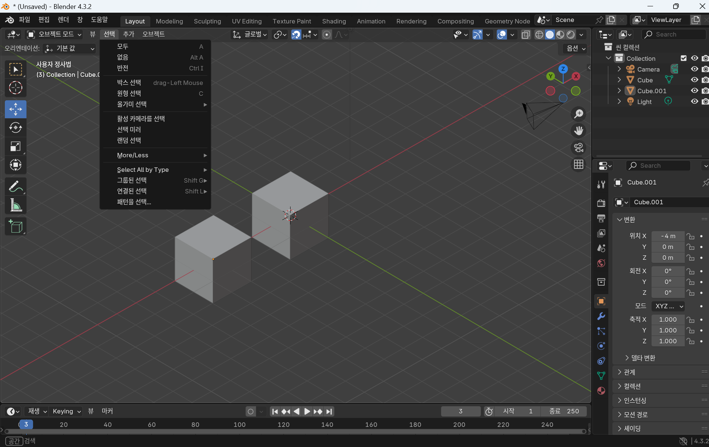
Task: Click the pan view hand icon
Action: point(578,131)
